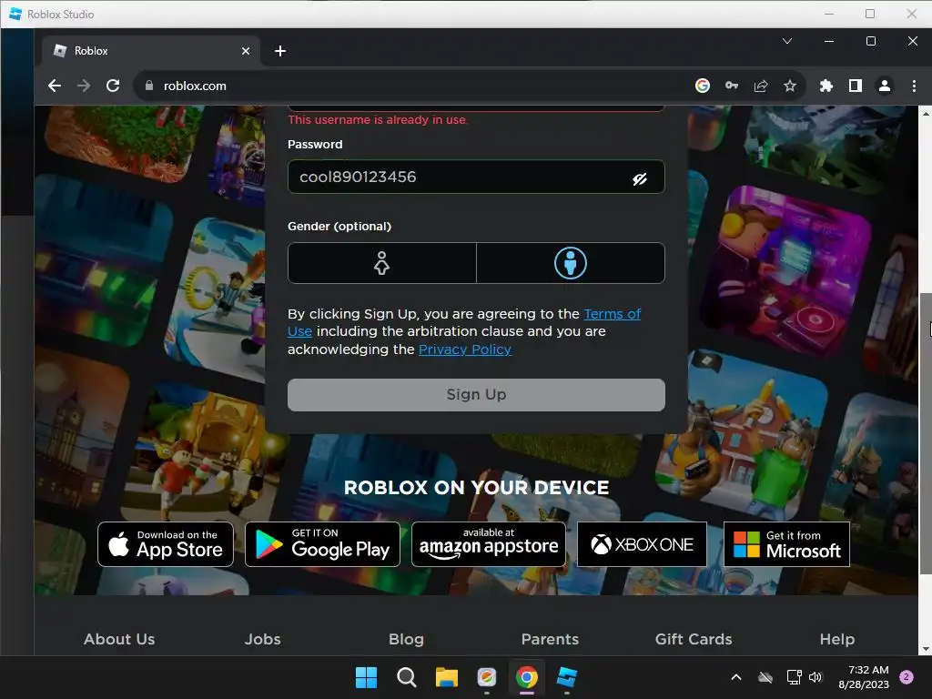Open saved passwords key icon

coord(732,86)
